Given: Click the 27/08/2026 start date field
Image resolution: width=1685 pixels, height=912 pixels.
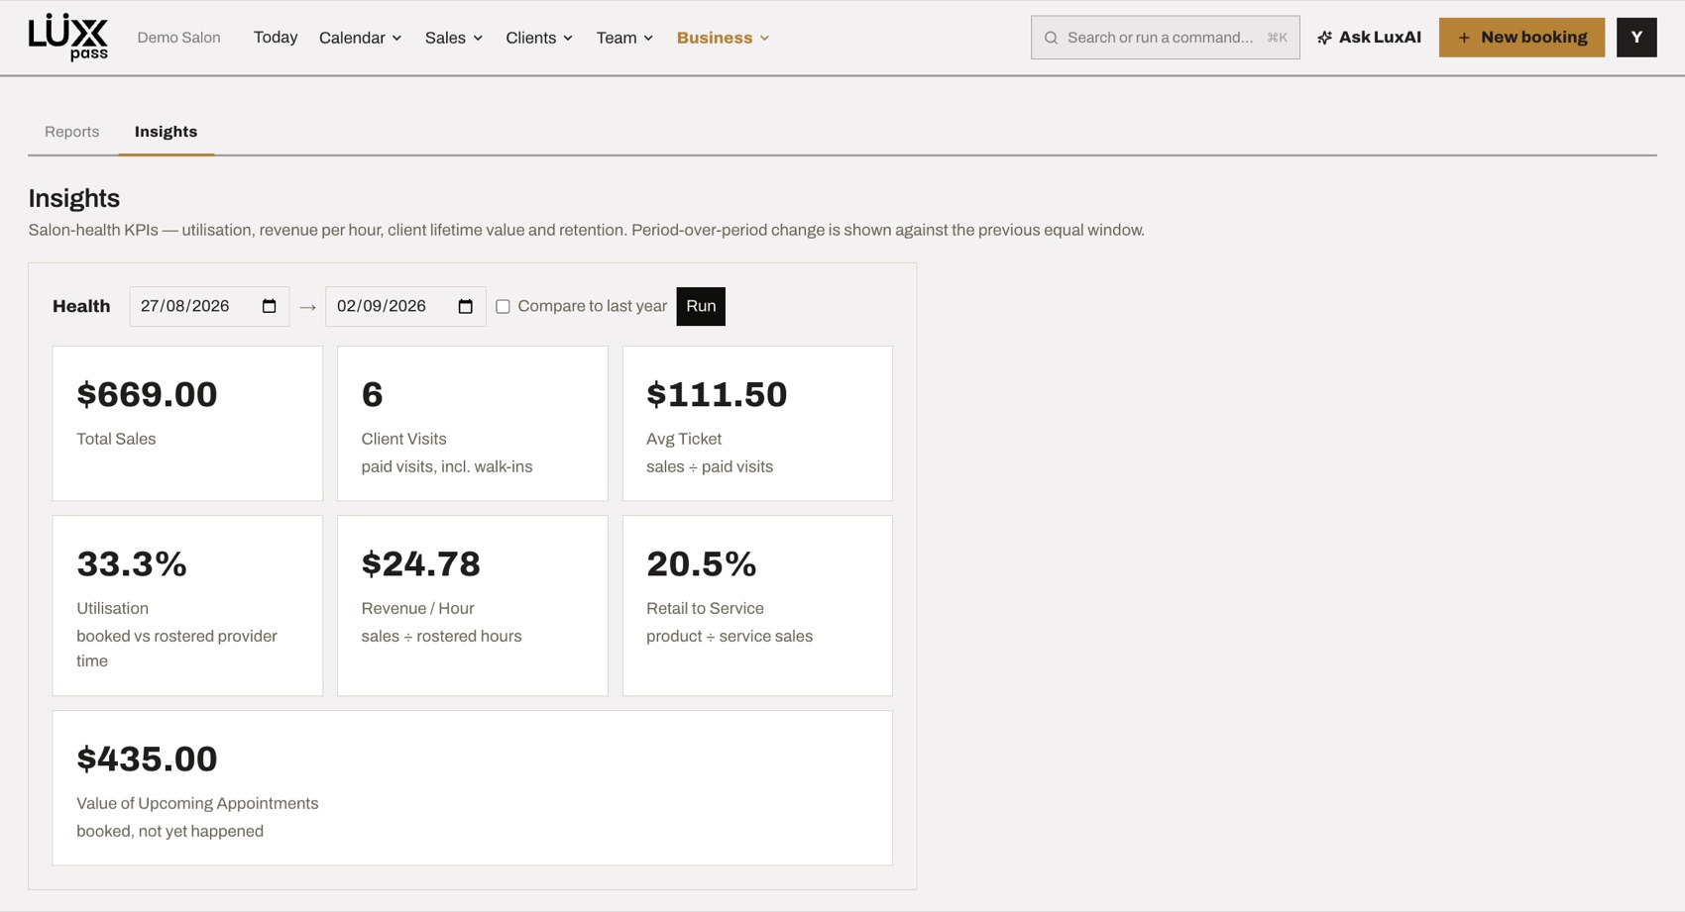Looking at the screenshot, I should pyautogui.click(x=209, y=306).
